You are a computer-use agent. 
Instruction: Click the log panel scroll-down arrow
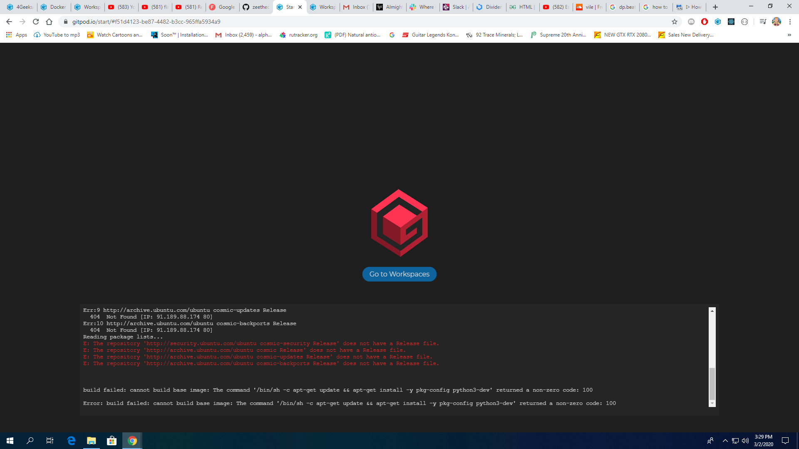(712, 403)
